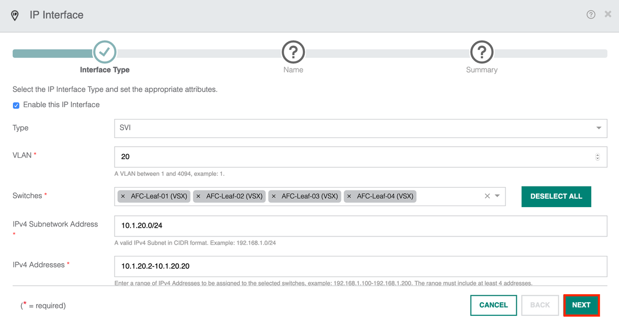
Task: Remove the AFC-Leaf-01 (VSX) switch chip
Action: tap(123, 196)
